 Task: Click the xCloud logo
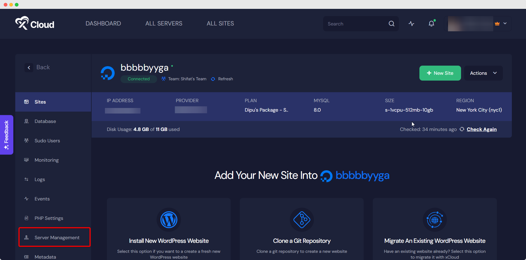[x=35, y=23]
